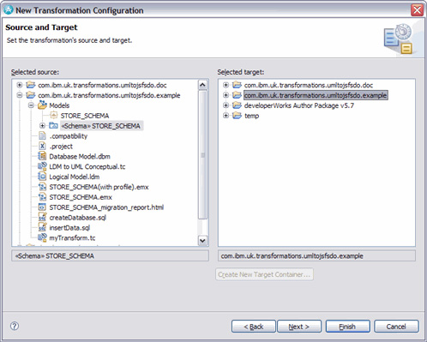Click the STORE_SCHEMA_migration_report.html icon
This screenshot has width=427, height=342.
point(42,207)
